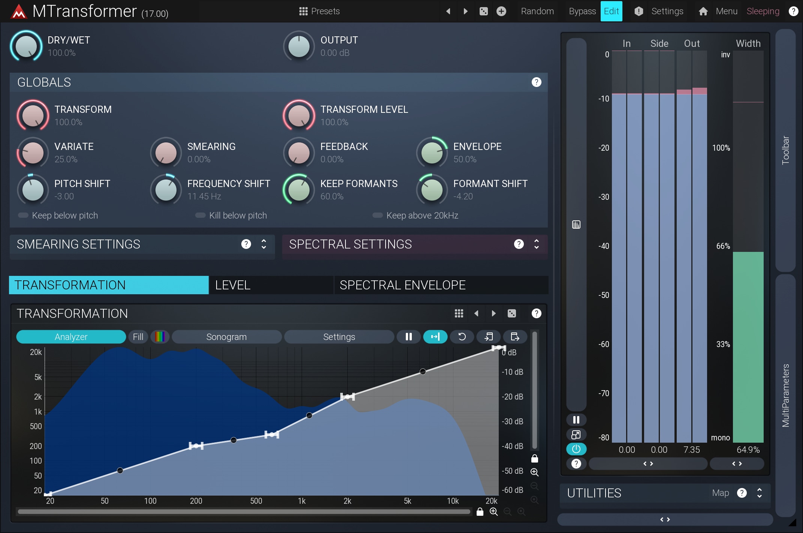Screen dimensions: 803x533
Task: Click the add preset plus icon
Action: coord(501,11)
